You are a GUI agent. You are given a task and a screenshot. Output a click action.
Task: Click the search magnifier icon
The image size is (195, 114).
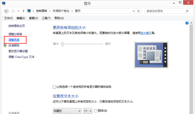coord(187,11)
